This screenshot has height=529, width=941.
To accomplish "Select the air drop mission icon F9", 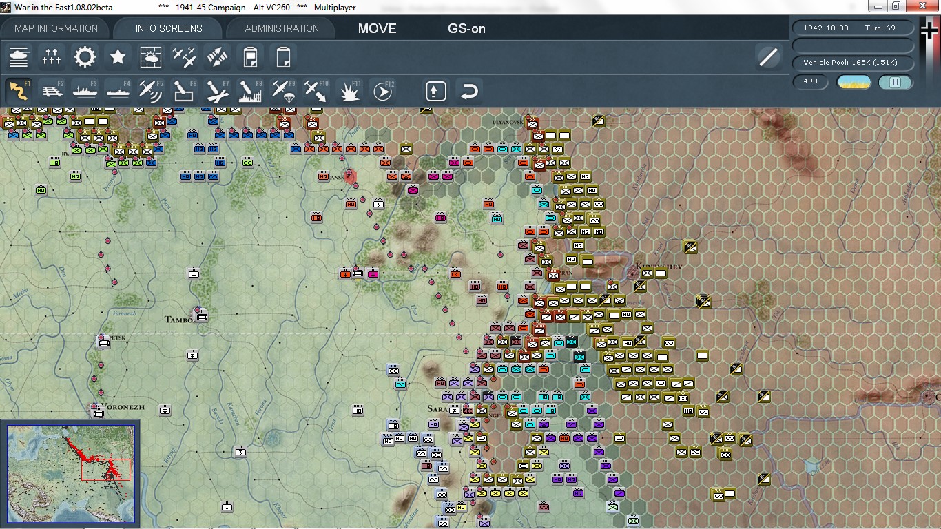I will pyautogui.click(x=282, y=90).
